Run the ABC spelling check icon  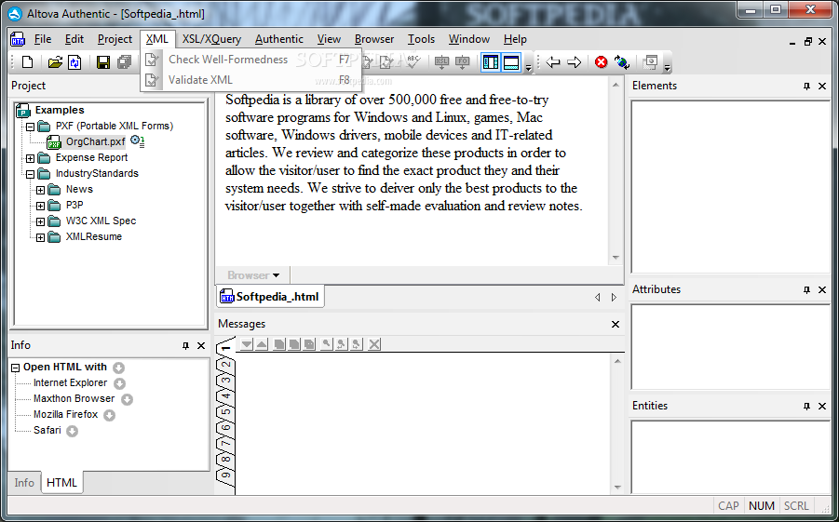click(x=413, y=61)
